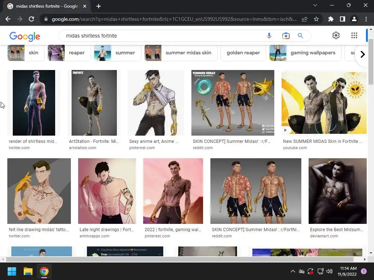
Task: Filter by summer midas skin chip
Action: pyautogui.click(x=181, y=53)
